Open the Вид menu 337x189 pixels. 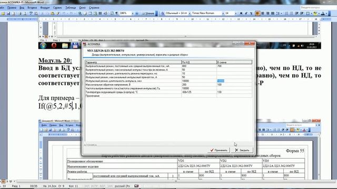click(22, 8)
